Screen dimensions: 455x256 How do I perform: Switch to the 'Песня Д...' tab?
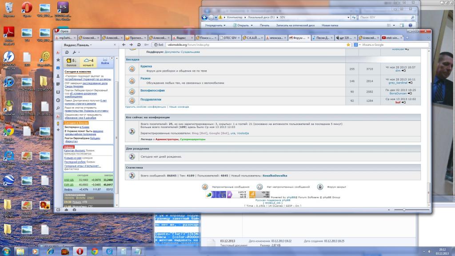[x=323, y=38]
